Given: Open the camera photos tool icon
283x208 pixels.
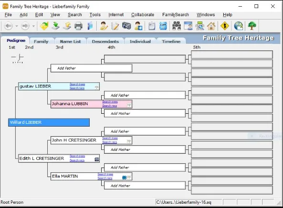Looking at the screenshot, I should click(126, 26).
